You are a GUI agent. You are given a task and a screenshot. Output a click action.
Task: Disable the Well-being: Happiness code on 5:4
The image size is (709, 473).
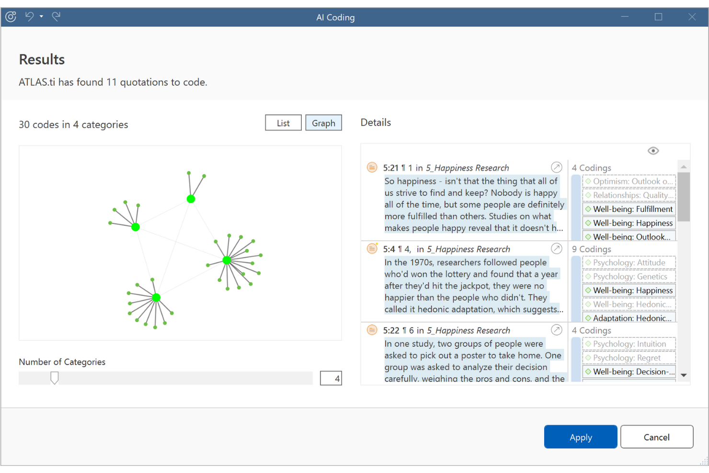629,290
